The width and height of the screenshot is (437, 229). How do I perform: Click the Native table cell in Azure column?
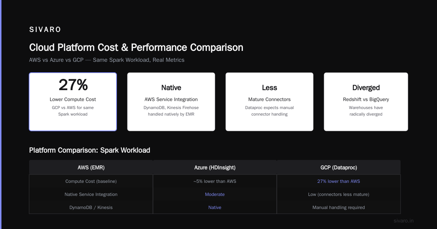(215, 207)
